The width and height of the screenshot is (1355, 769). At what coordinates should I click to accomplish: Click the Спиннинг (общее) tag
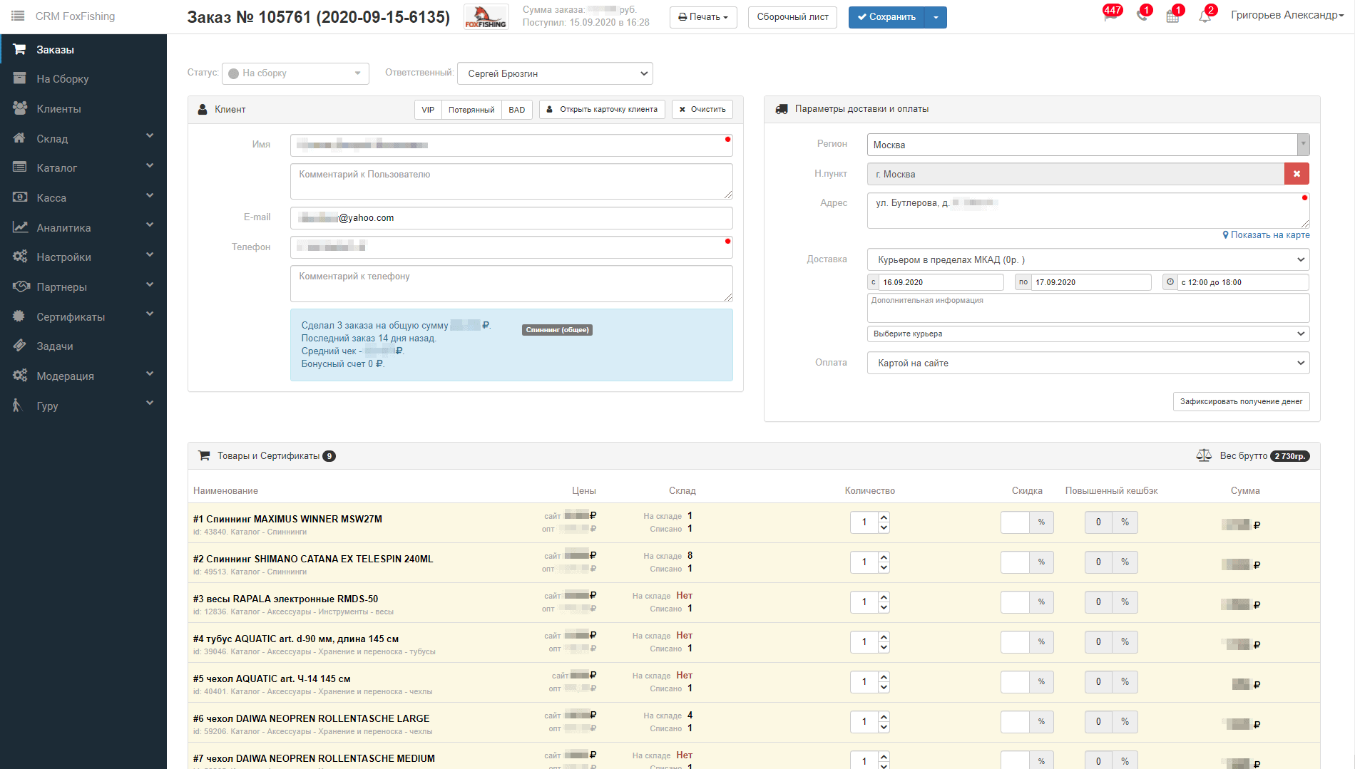(x=557, y=330)
